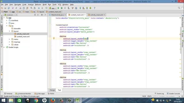Click the Help question mark icon

[95, 8]
